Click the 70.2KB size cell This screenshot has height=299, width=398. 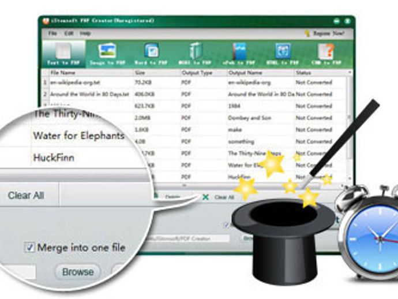(x=142, y=83)
